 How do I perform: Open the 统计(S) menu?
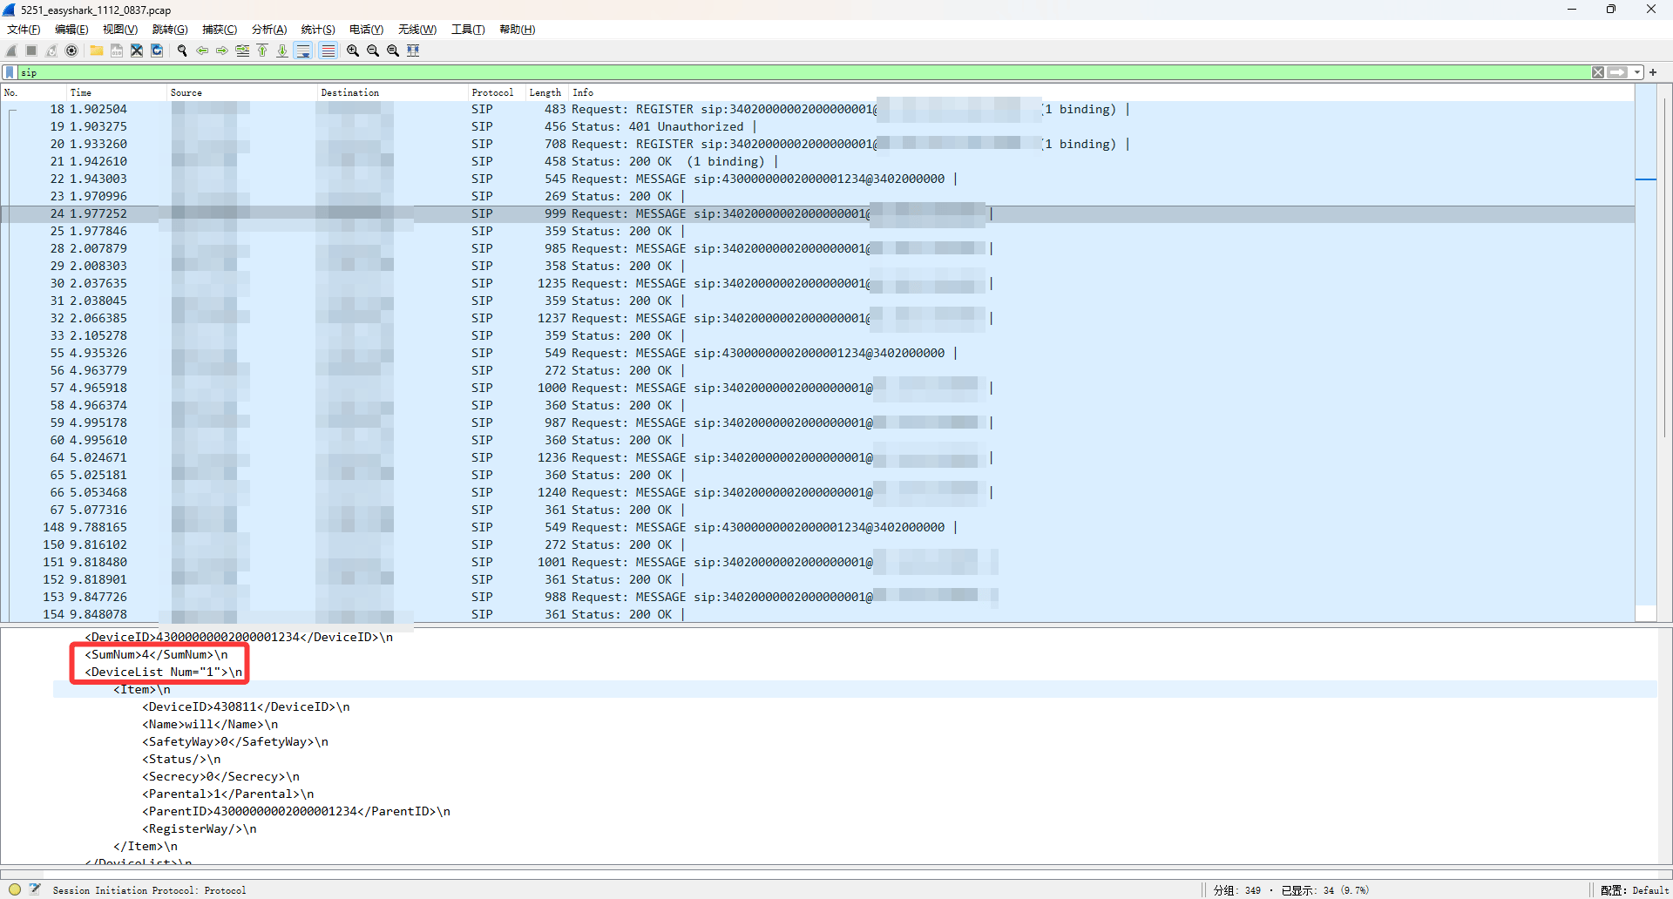[x=317, y=30]
